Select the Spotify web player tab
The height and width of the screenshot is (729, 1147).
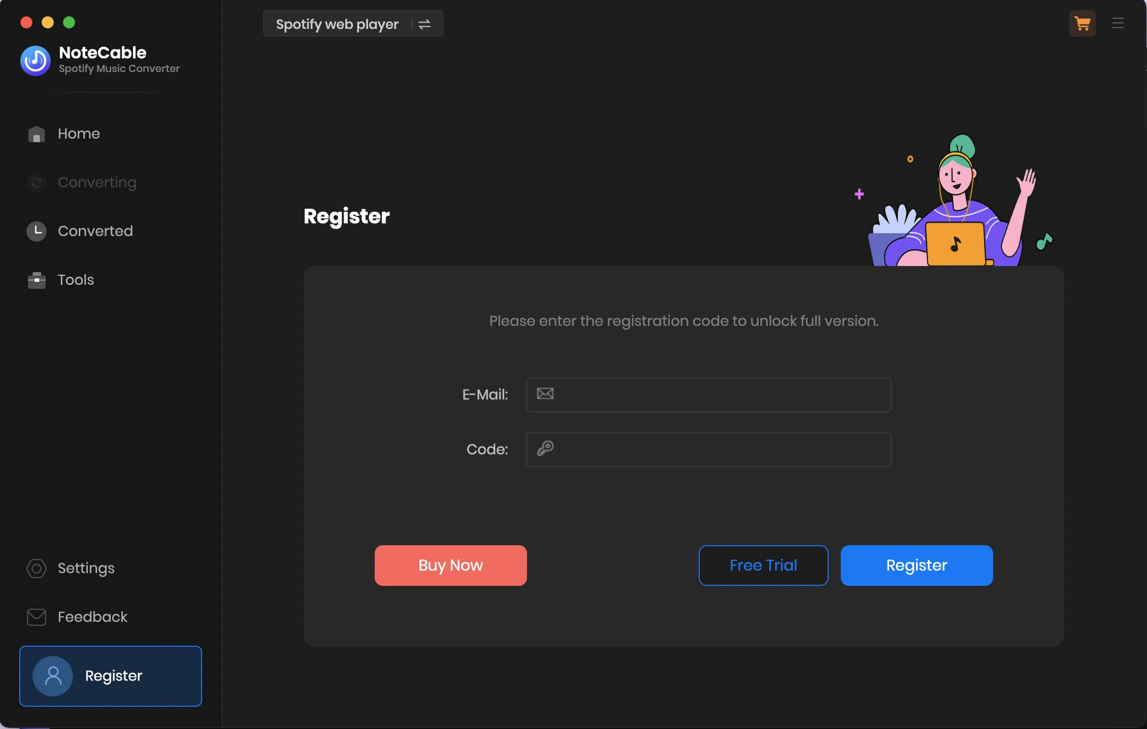[x=337, y=22]
